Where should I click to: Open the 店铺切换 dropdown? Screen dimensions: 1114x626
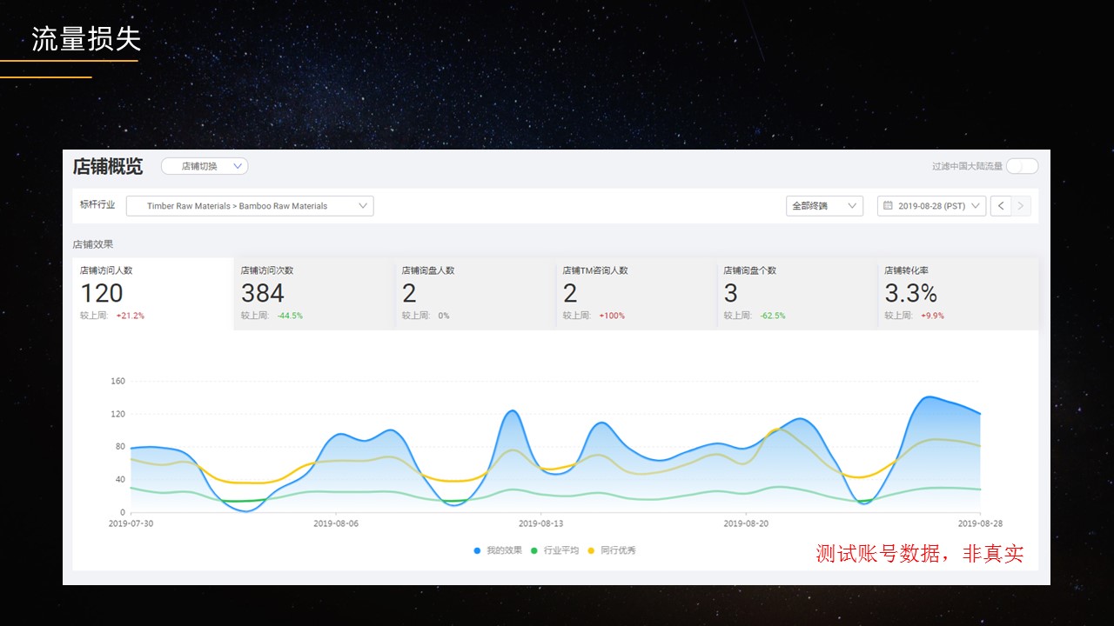click(205, 166)
